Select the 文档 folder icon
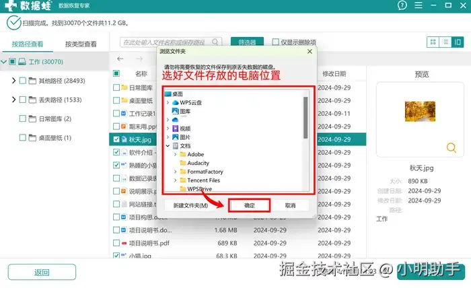471x288 pixels. (x=176, y=146)
